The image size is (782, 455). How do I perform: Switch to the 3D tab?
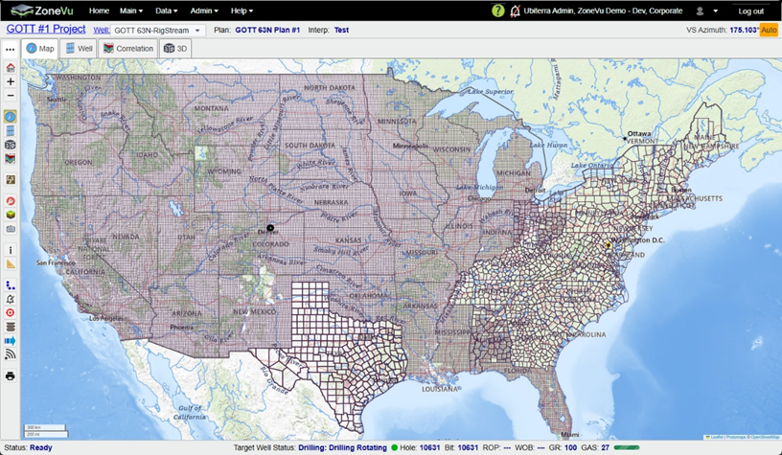pyautogui.click(x=175, y=48)
